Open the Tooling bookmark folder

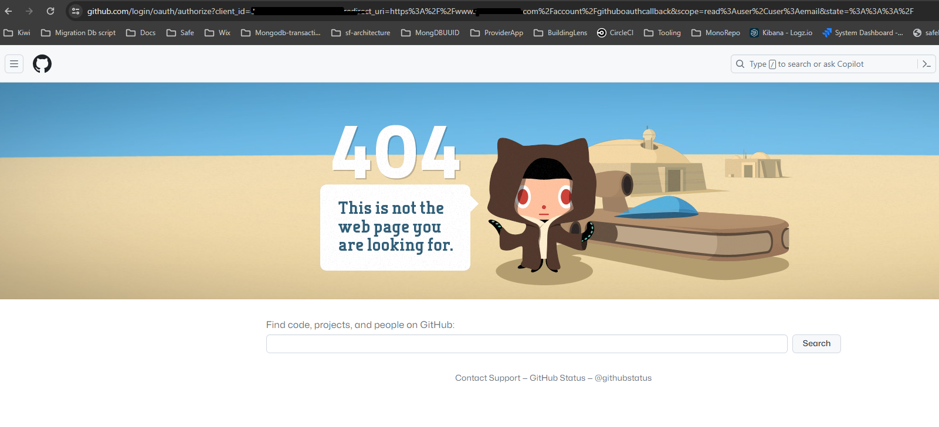point(662,33)
